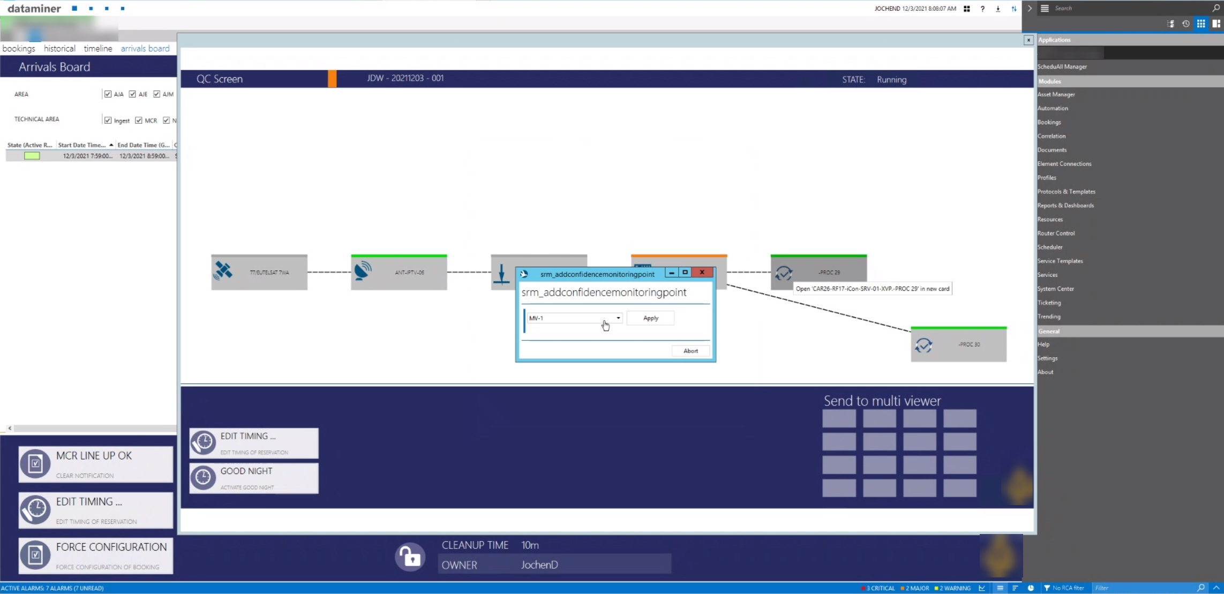Uncheck the AJA area checkbox
1224x594 pixels.
pos(108,94)
